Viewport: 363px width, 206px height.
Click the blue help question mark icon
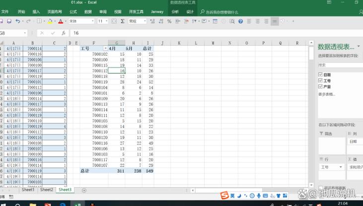click(x=240, y=21)
